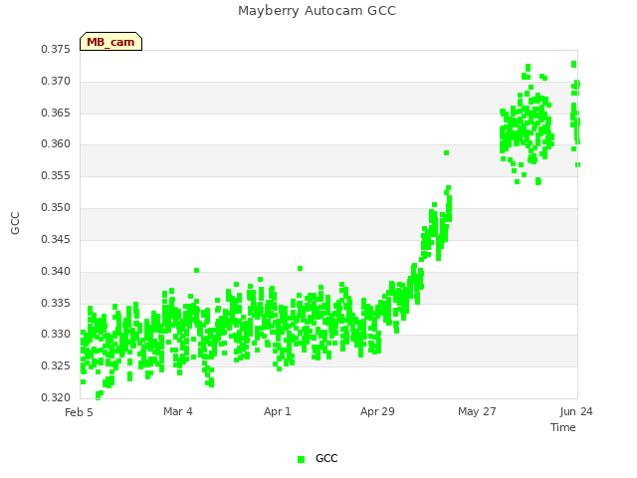Click the 0.375 y-axis value

click(56, 50)
